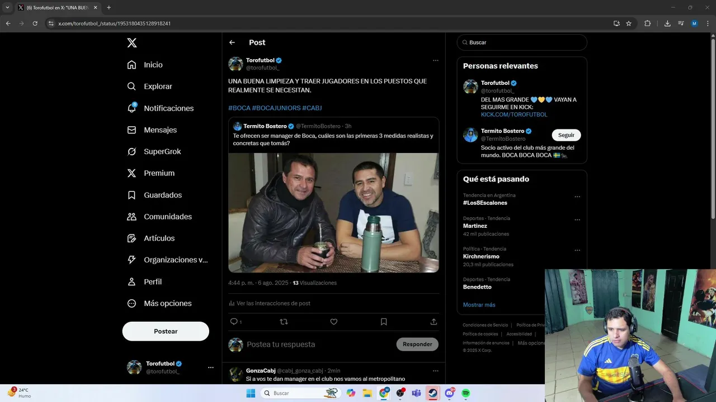Click the #CABJ hashtag
The height and width of the screenshot is (402, 716).
tap(312, 108)
